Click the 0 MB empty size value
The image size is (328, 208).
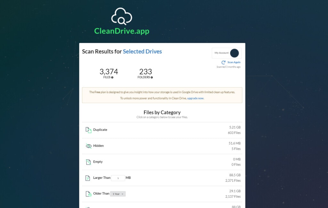point(237,159)
